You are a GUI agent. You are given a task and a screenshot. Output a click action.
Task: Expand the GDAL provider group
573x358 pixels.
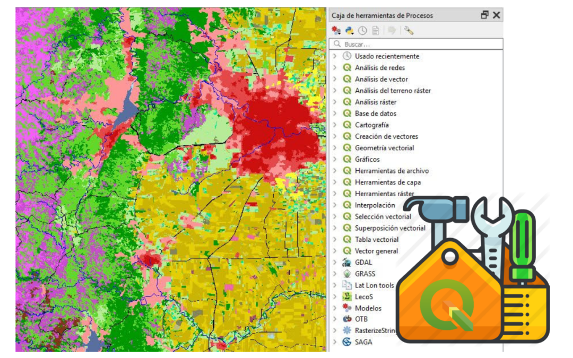[x=335, y=263]
